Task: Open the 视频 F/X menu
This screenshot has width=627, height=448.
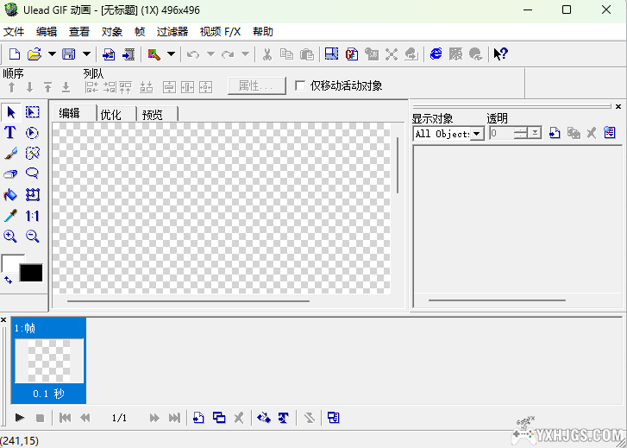Action: click(220, 32)
